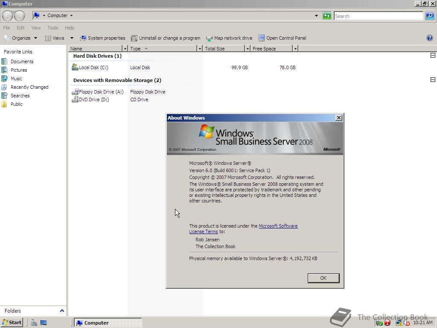Expand the Computer breadcrumb arrow
The height and width of the screenshot is (328, 437).
(71, 15)
